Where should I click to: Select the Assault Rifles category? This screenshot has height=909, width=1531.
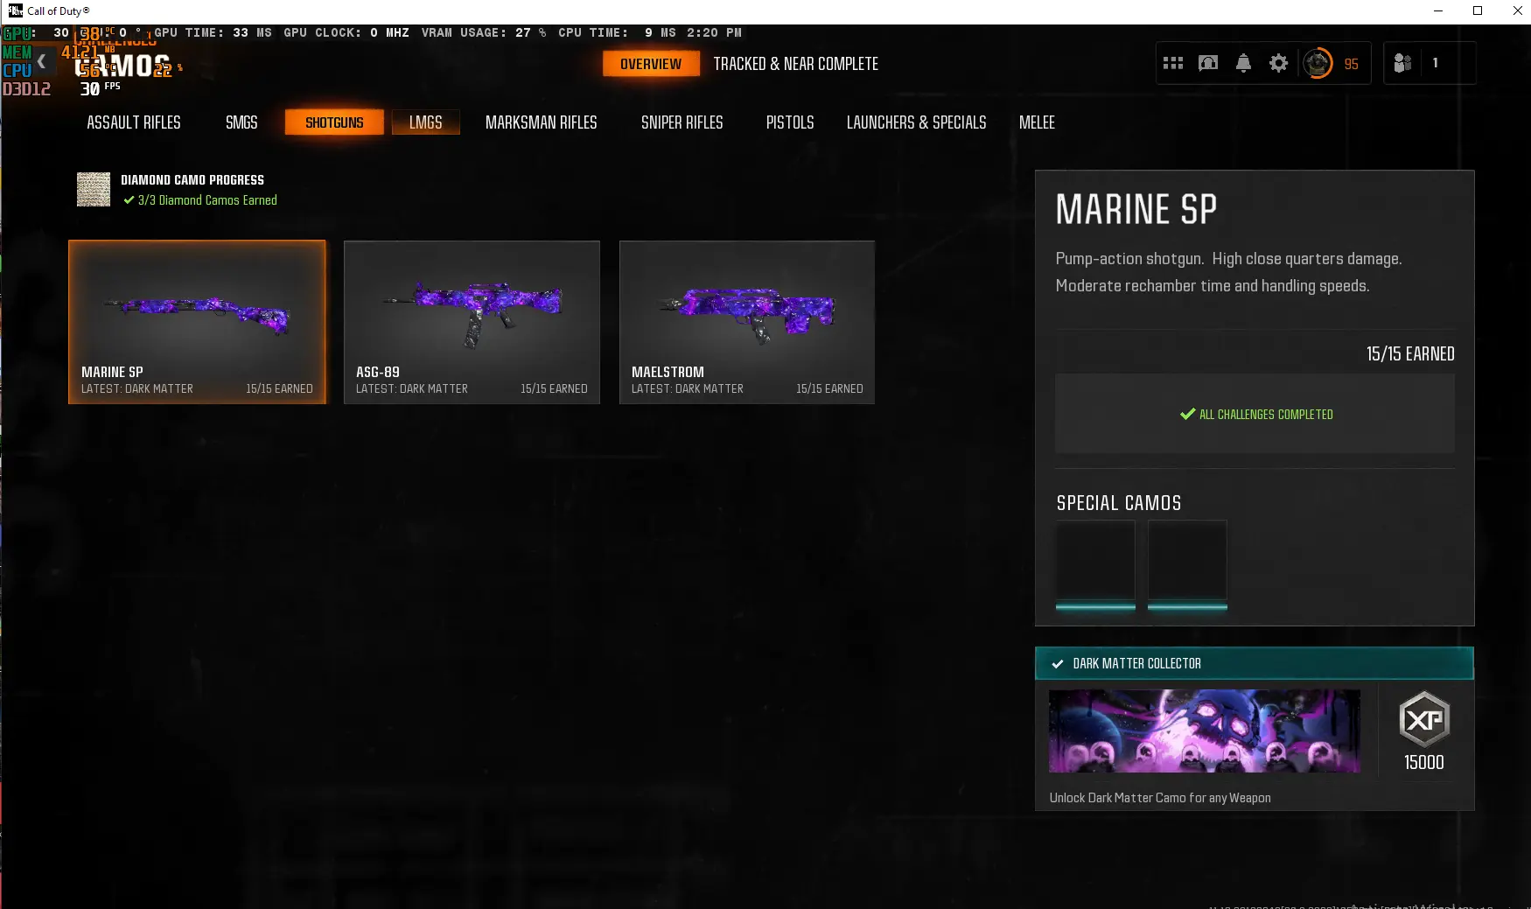point(134,122)
